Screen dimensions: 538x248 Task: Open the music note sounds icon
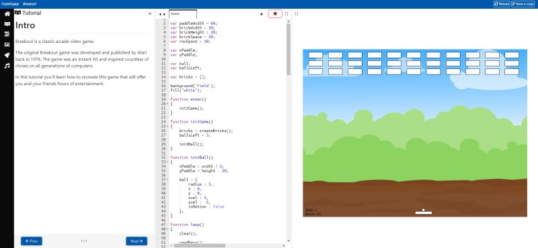7,66
